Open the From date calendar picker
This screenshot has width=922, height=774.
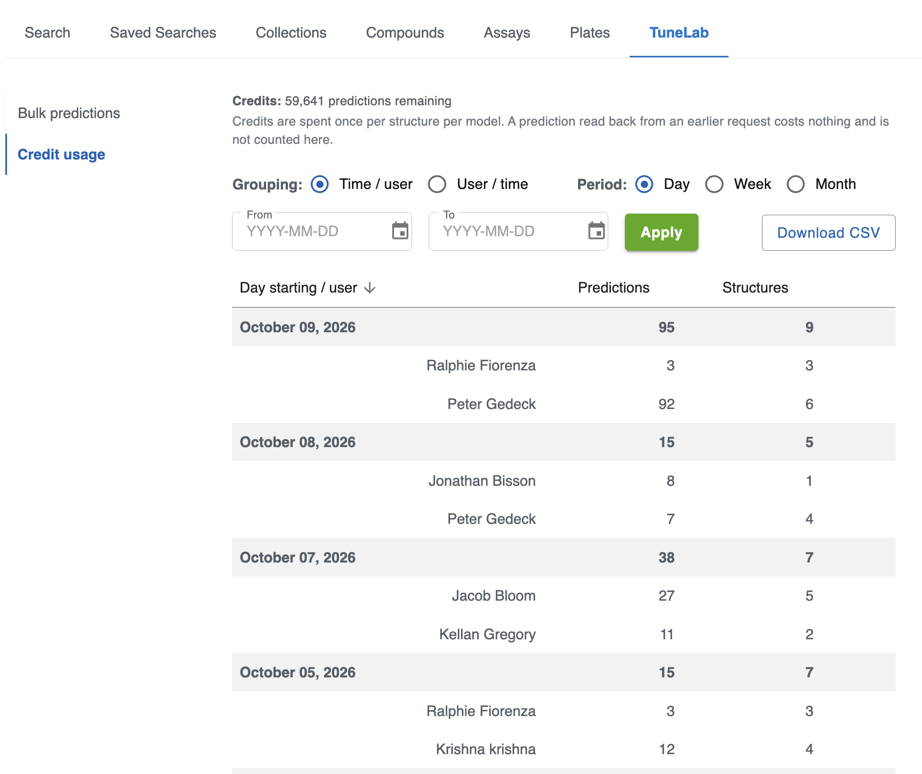click(400, 231)
